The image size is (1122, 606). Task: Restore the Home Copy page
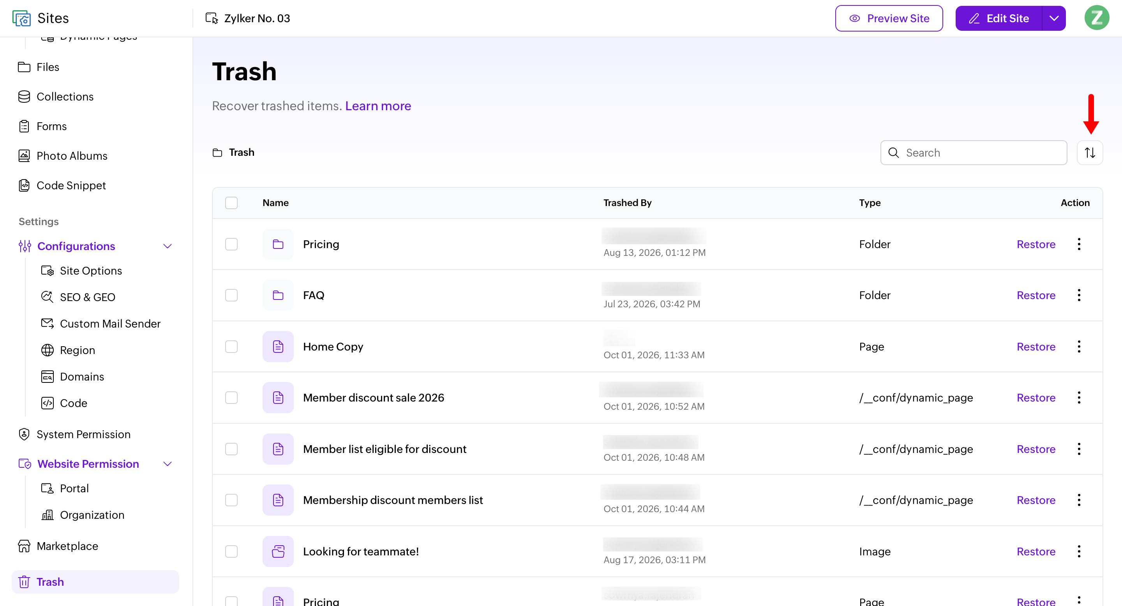(1036, 347)
